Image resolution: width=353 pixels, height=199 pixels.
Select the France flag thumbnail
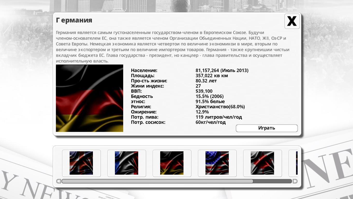pyautogui.click(x=127, y=163)
